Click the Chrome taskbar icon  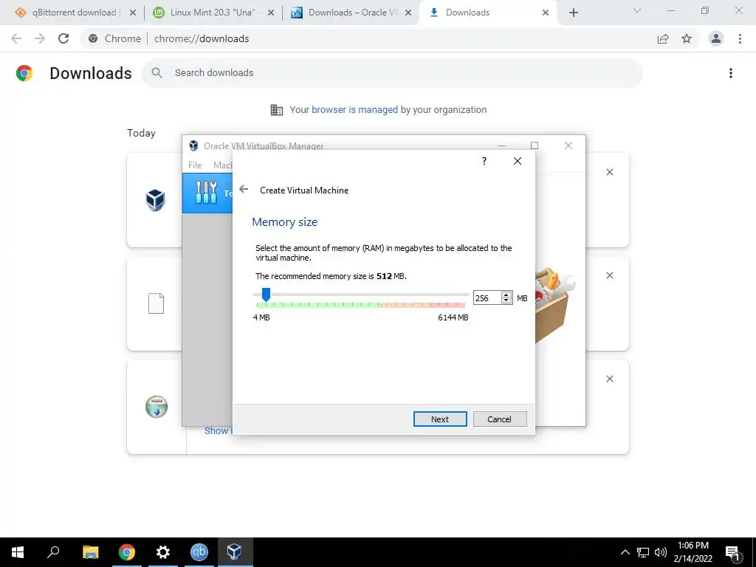coord(127,552)
